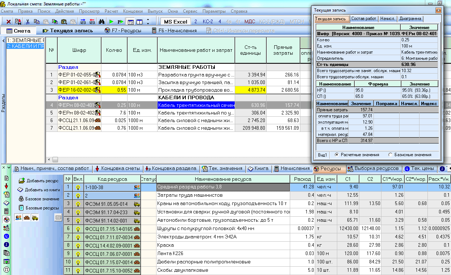Click the green play calculate icon

(112, 22)
